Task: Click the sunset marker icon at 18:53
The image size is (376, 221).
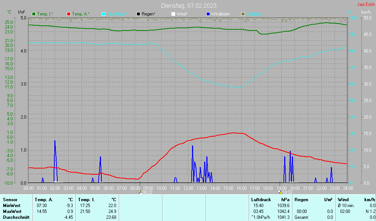Action: 280,192
